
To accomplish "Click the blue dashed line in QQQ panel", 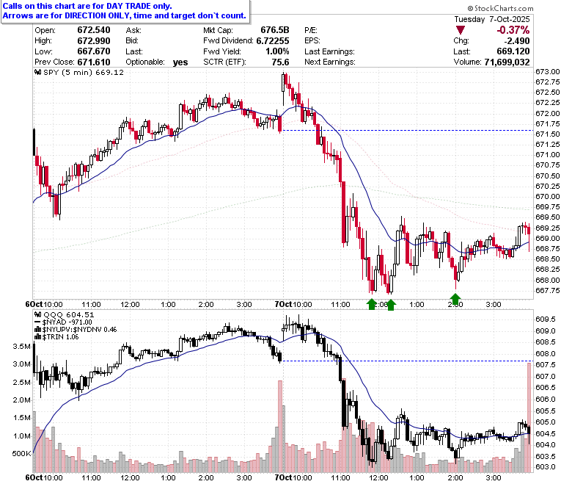I will (408, 361).
